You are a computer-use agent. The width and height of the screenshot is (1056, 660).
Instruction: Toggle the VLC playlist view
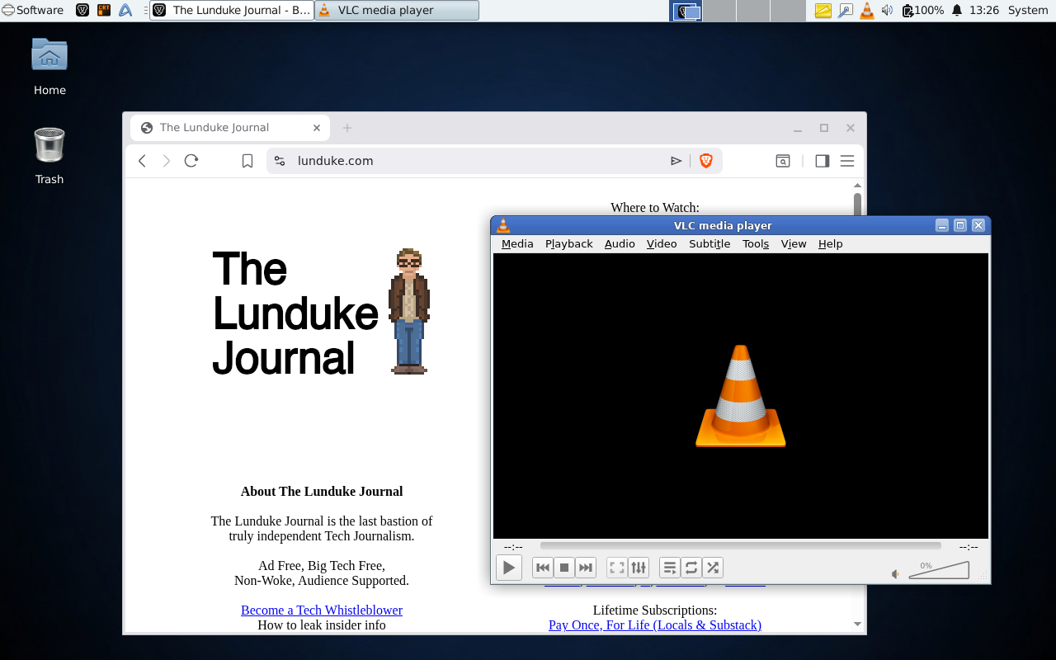670,568
